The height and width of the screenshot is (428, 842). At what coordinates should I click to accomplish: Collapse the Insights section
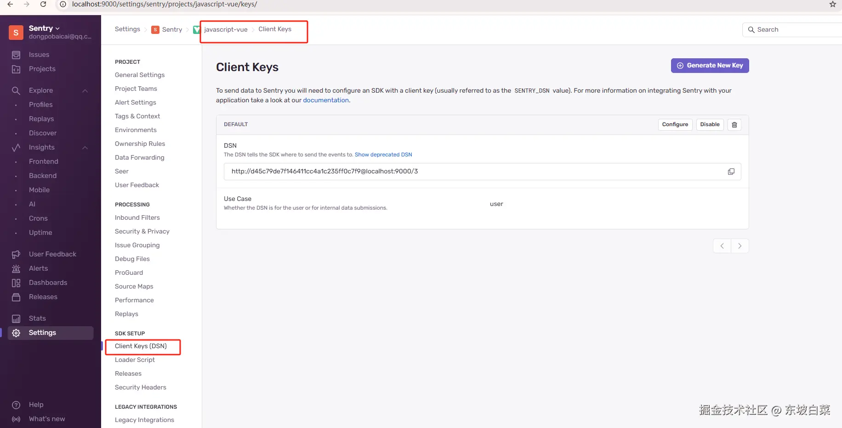click(x=85, y=148)
